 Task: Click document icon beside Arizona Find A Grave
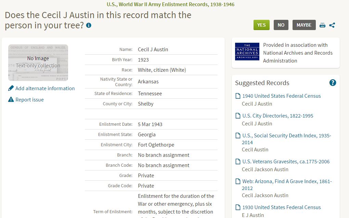click(x=238, y=181)
